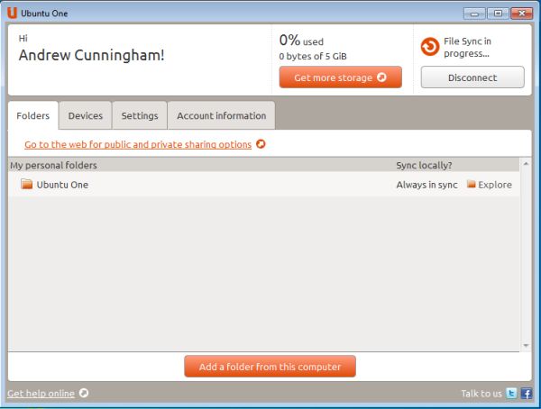Click the Andrew Cunningham! greeting name
Screen dimensions: 541x409
pyautogui.click(x=91, y=55)
